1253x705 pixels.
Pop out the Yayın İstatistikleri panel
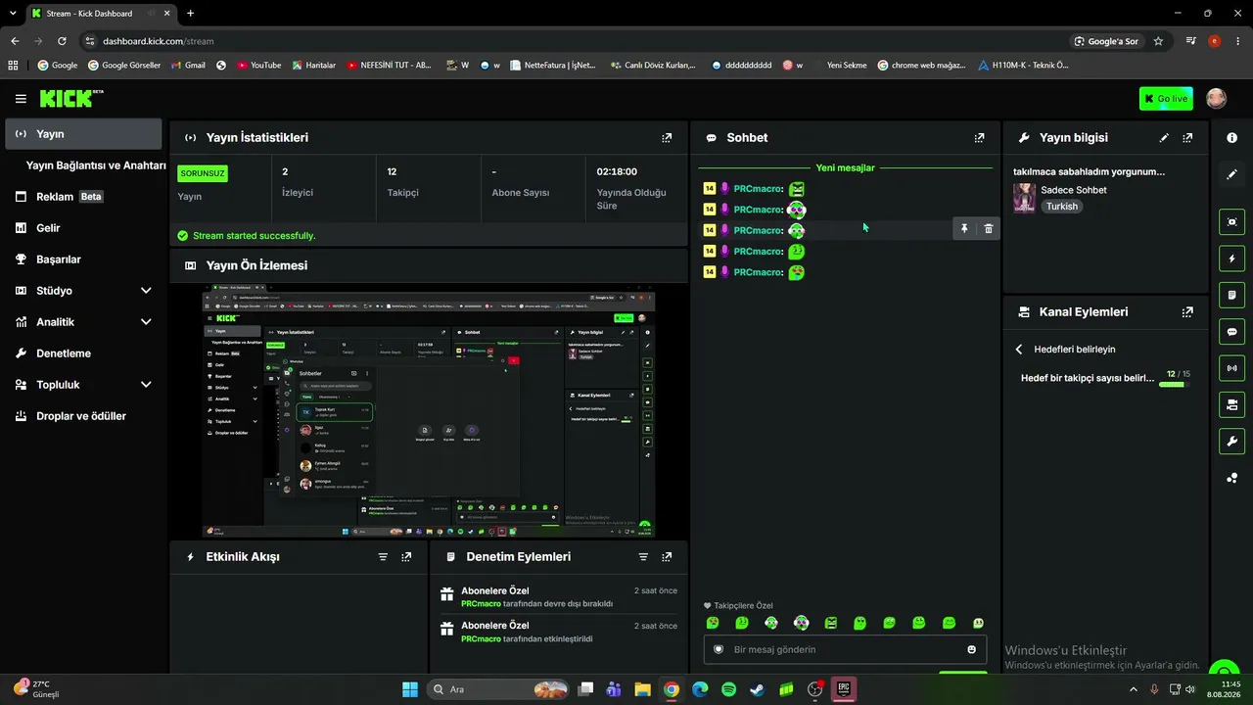[667, 138]
